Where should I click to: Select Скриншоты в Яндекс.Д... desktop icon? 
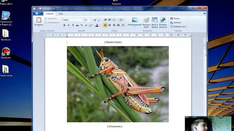pyautogui.click(x=6, y=18)
